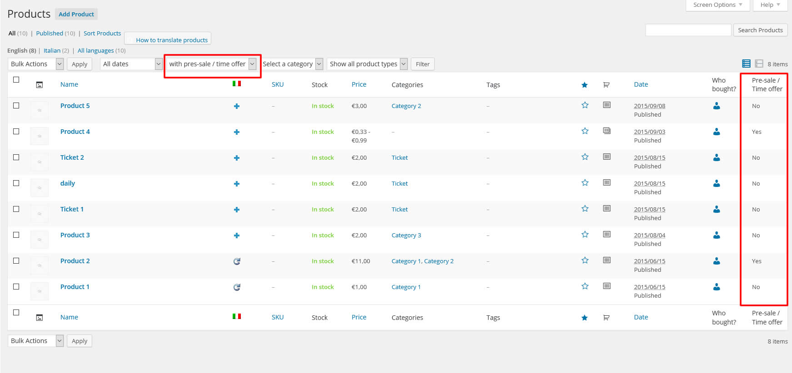The image size is (792, 373).
Task: Open the 'Select a category' dropdown
Action: click(292, 64)
